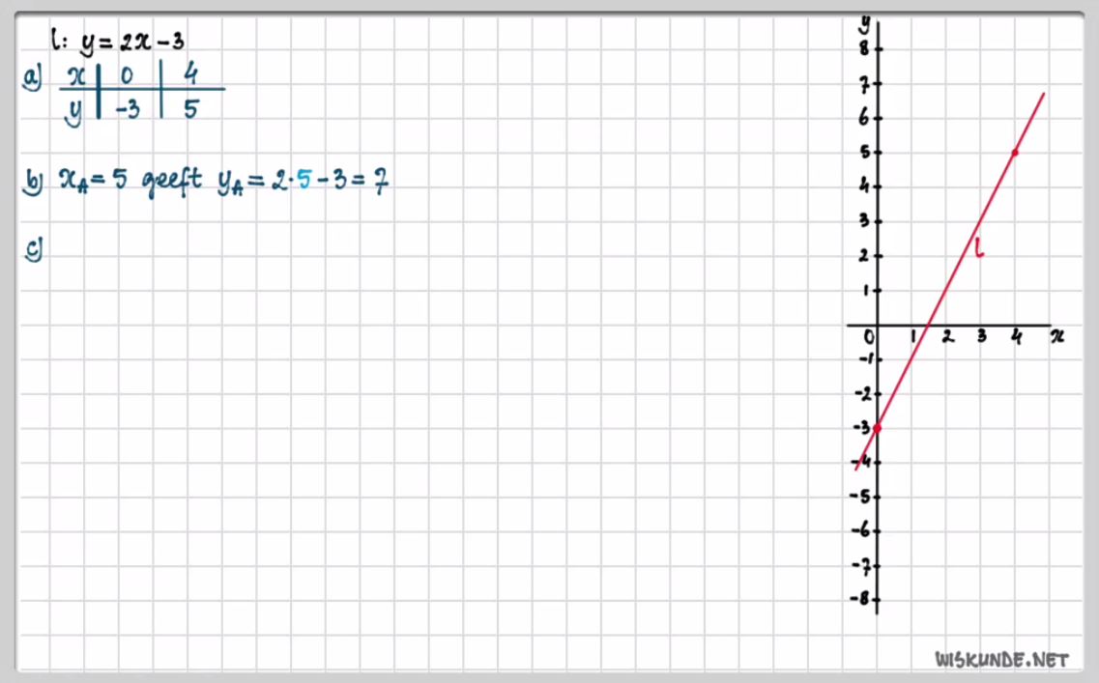Click the red plotted point at (0, −3)
This screenshot has height=683, width=1099.
coord(877,427)
